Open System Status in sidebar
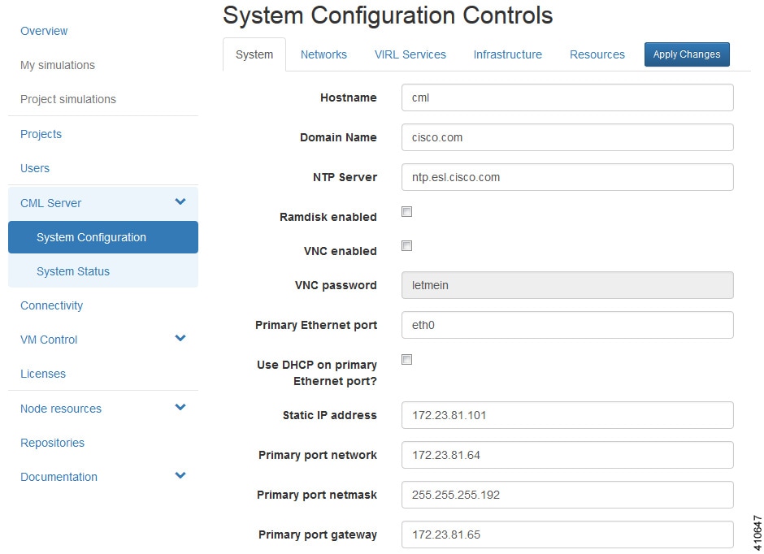 click(73, 271)
